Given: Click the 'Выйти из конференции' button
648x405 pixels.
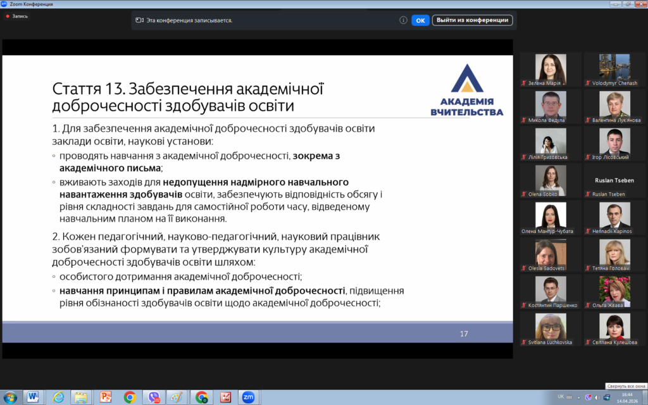Looking at the screenshot, I should [x=472, y=20].
